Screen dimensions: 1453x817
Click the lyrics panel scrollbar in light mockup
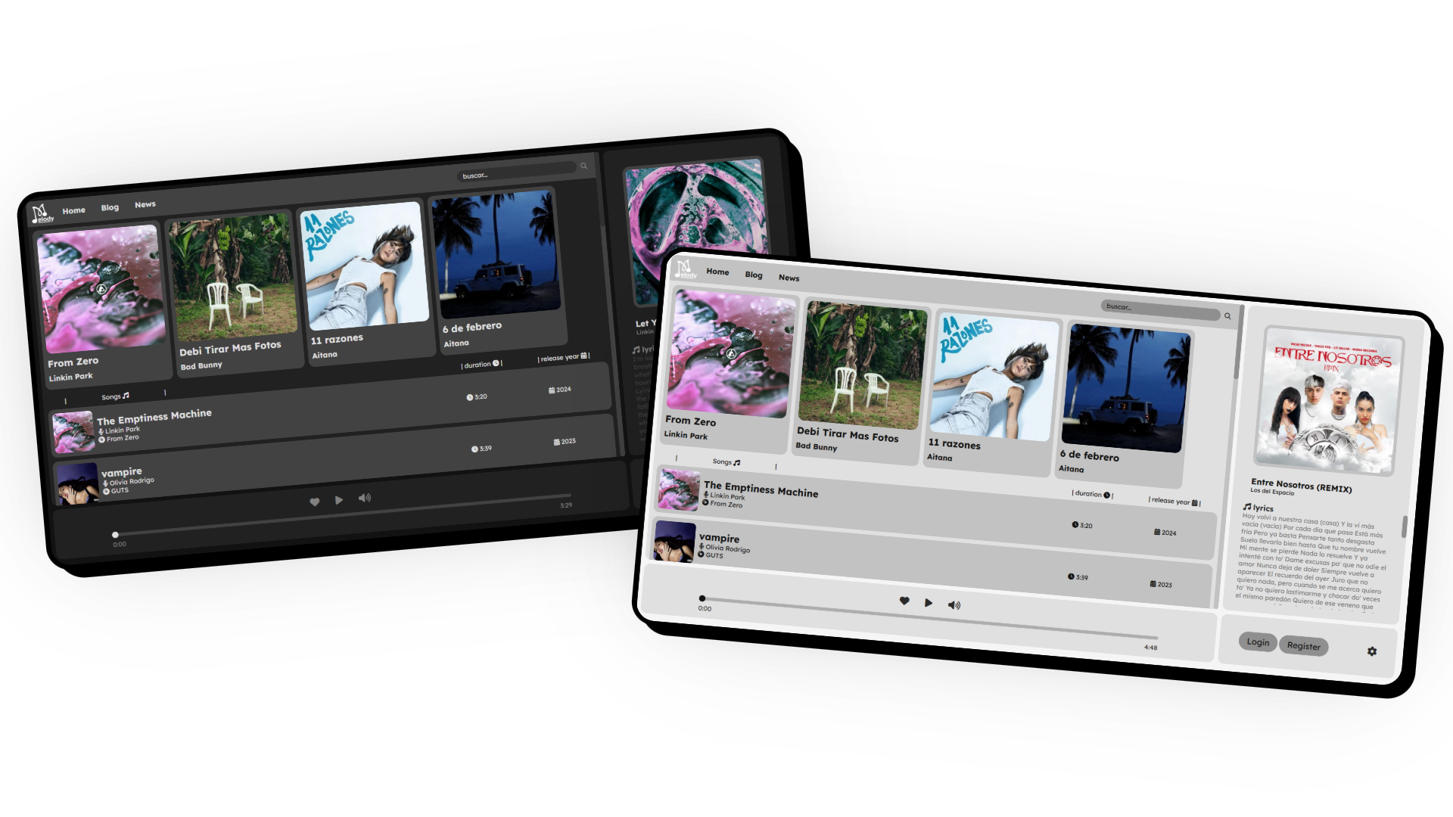tap(1404, 527)
